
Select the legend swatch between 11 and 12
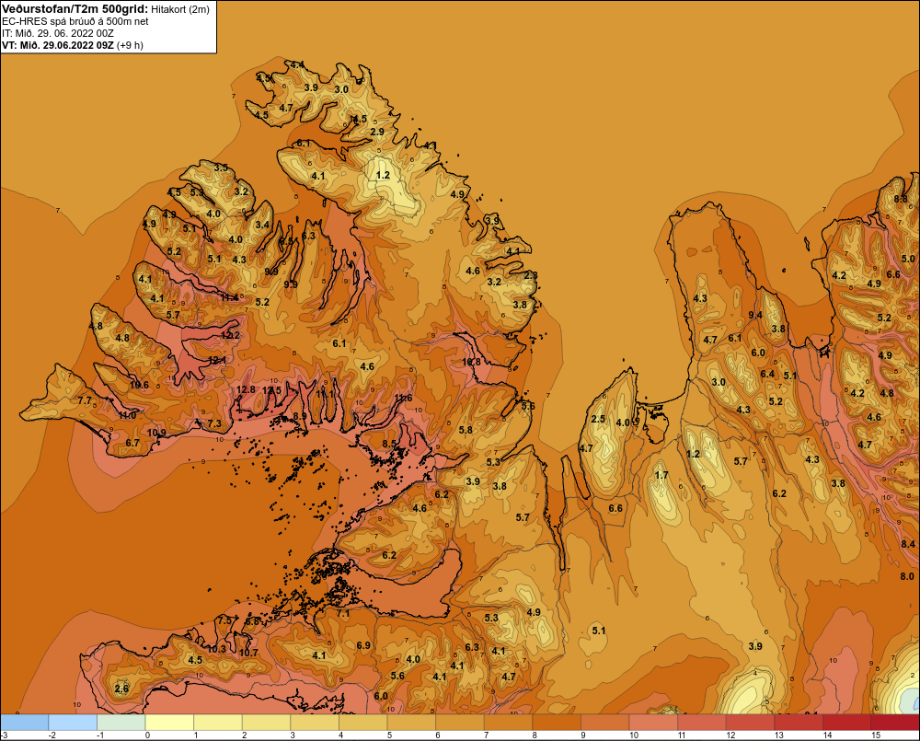(x=702, y=723)
